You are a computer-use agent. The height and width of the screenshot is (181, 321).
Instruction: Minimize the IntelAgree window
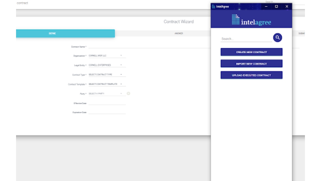pos(266,6)
